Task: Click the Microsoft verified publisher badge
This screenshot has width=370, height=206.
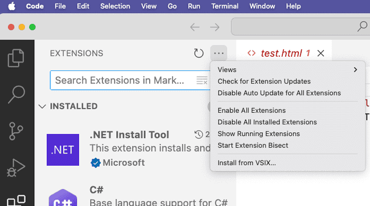Action: (96, 163)
